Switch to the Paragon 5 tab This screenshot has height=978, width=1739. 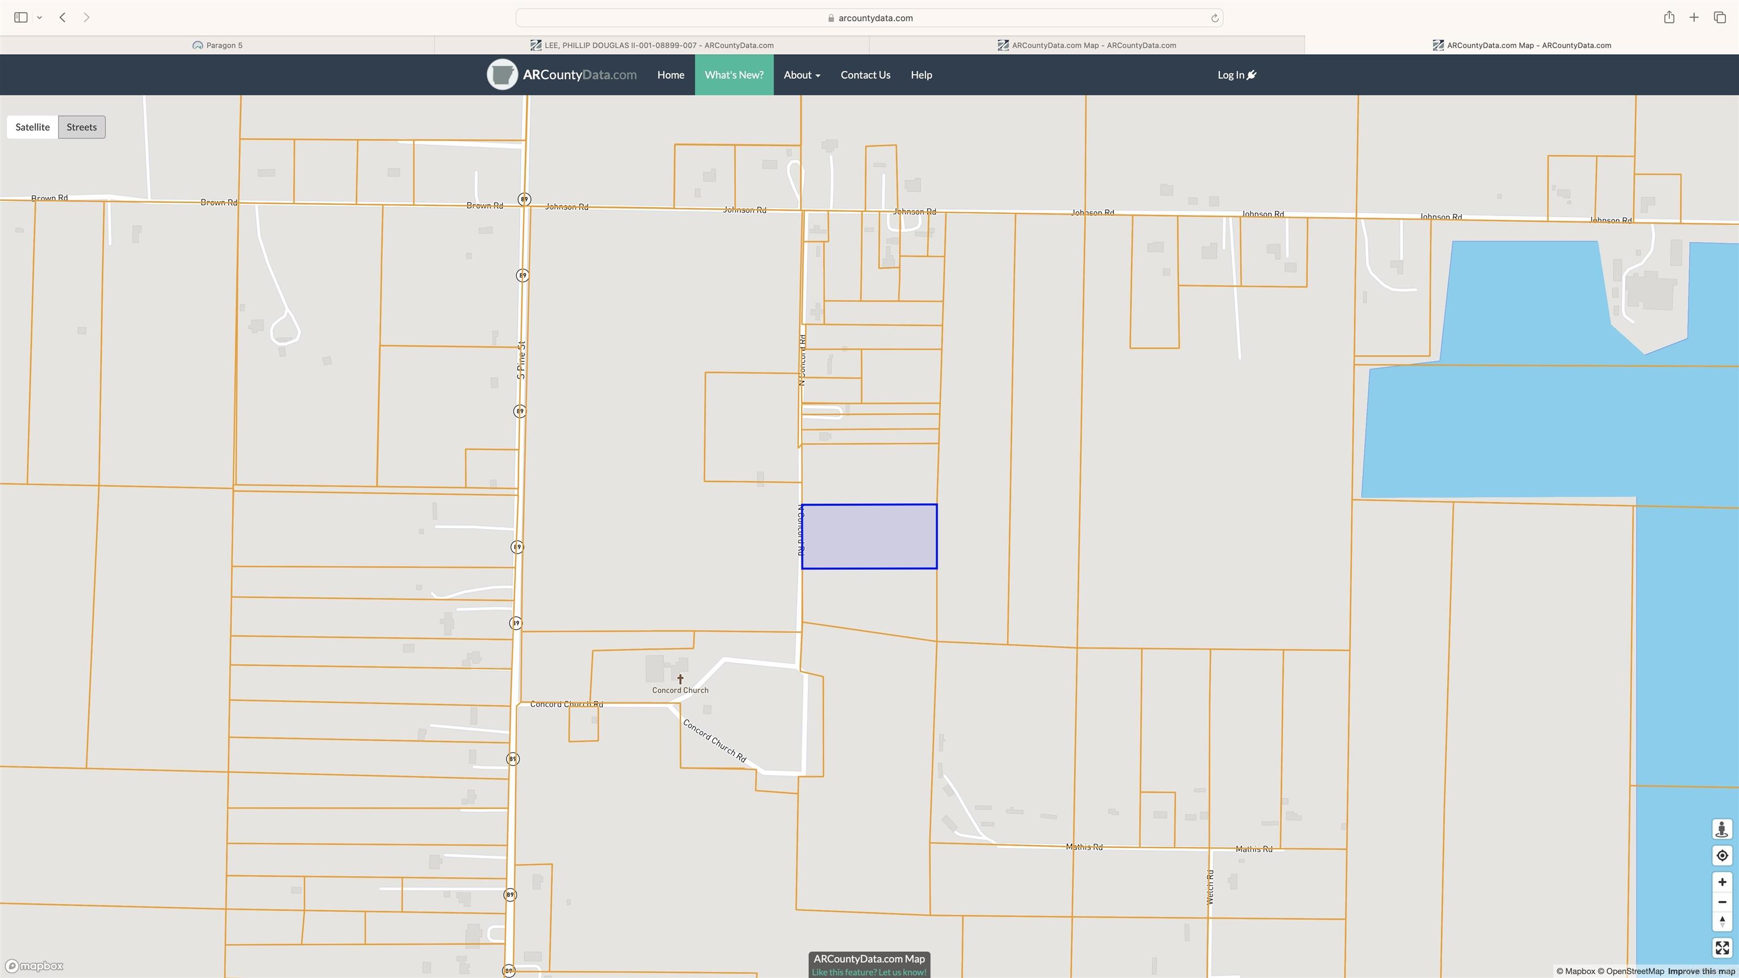tap(217, 45)
